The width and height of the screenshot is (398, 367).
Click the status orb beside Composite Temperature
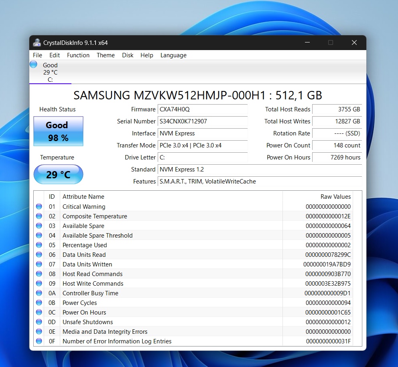click(39, 216)
